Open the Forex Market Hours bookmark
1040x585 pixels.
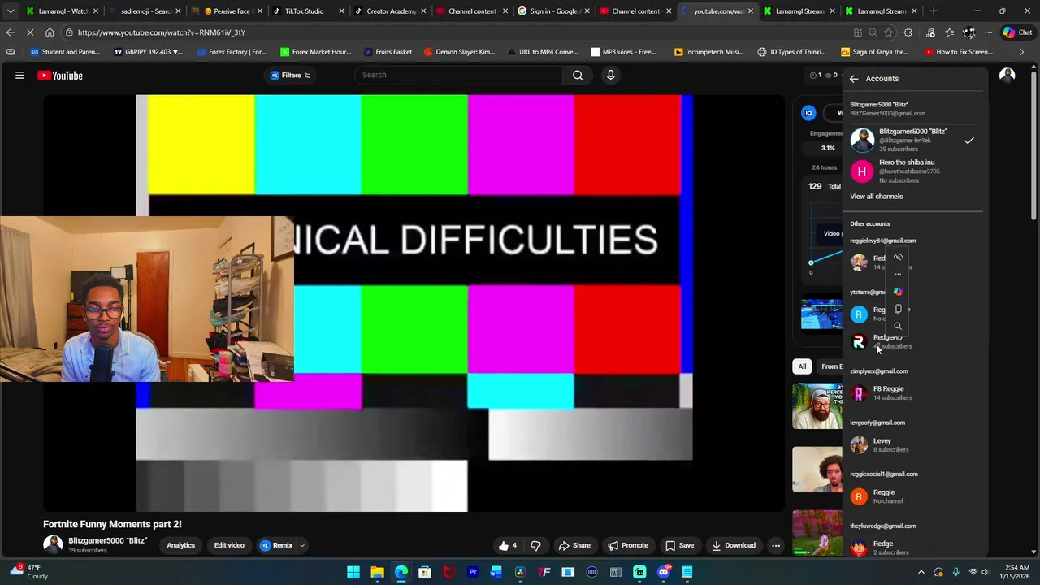coord(315,52)
